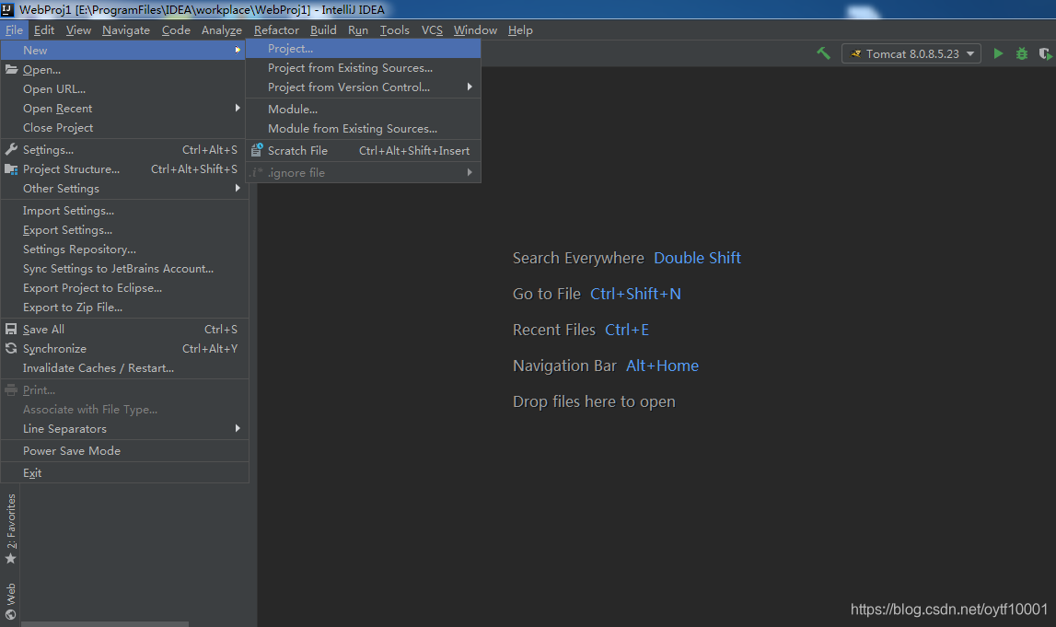
Task: Open the Code menu
Action: (x=176, y=29)
